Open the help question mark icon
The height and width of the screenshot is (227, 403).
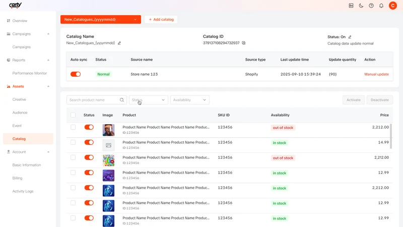pos(371,6)
